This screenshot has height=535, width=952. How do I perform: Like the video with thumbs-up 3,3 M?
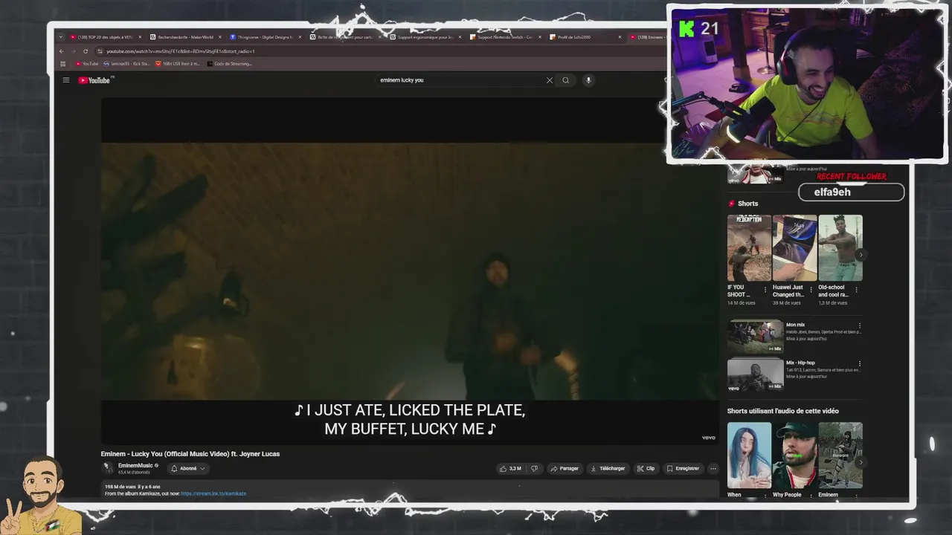point(510,469)
